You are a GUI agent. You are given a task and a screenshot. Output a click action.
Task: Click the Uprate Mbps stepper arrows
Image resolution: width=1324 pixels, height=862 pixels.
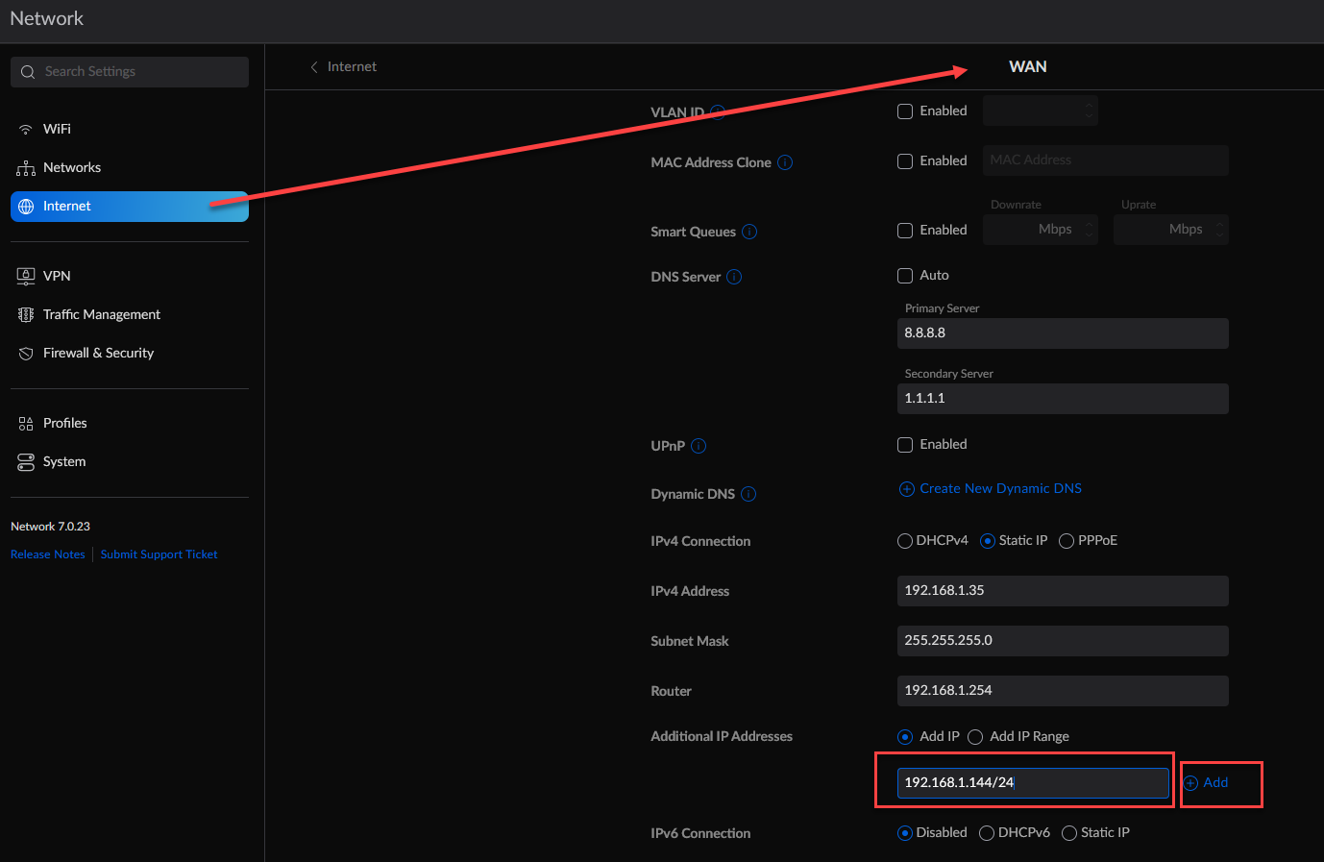[x=1219, y=230]
